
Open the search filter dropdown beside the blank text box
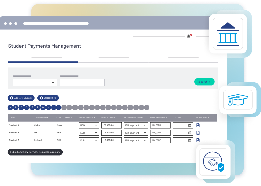pos(35,82)
